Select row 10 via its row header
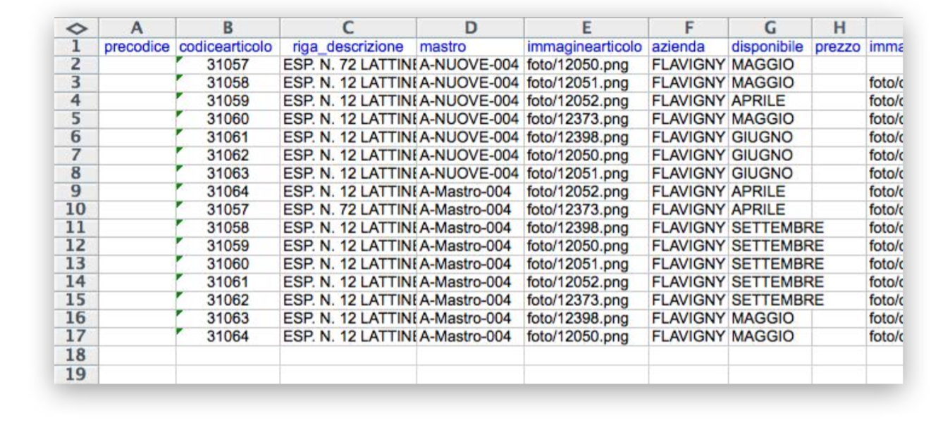The height and width of the screenshot is (425, 950). coord(75,209)
